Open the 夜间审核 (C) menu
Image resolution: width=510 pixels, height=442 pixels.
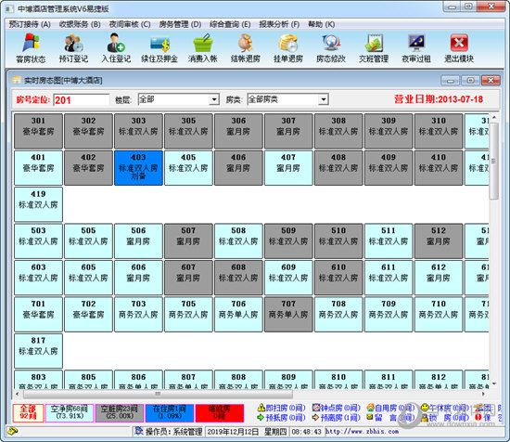coord(130,24)
